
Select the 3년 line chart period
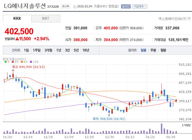pyautogui.click(x=67, y=50)
